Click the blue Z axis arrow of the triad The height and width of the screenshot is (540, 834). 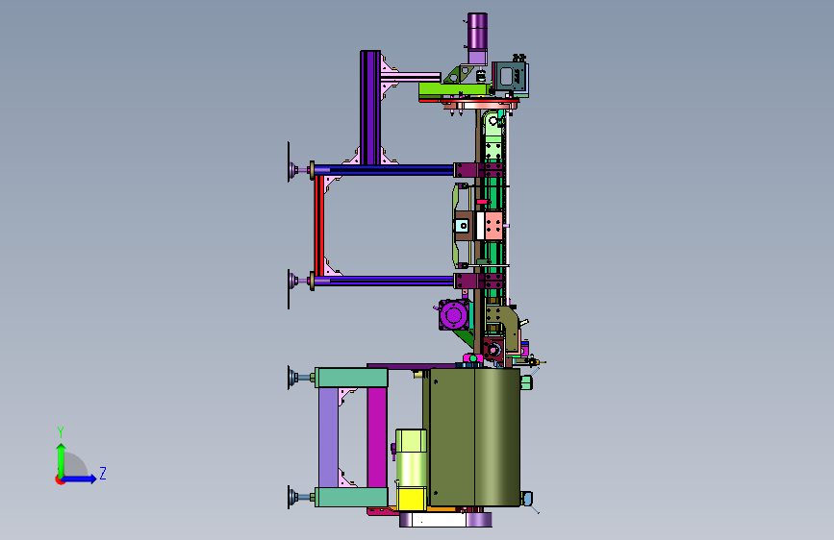(x=80, y=479)
